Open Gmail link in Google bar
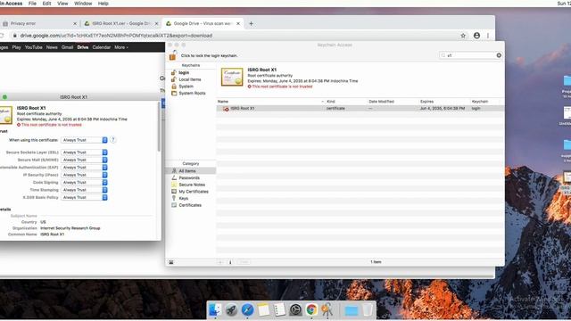 point(68,47)
